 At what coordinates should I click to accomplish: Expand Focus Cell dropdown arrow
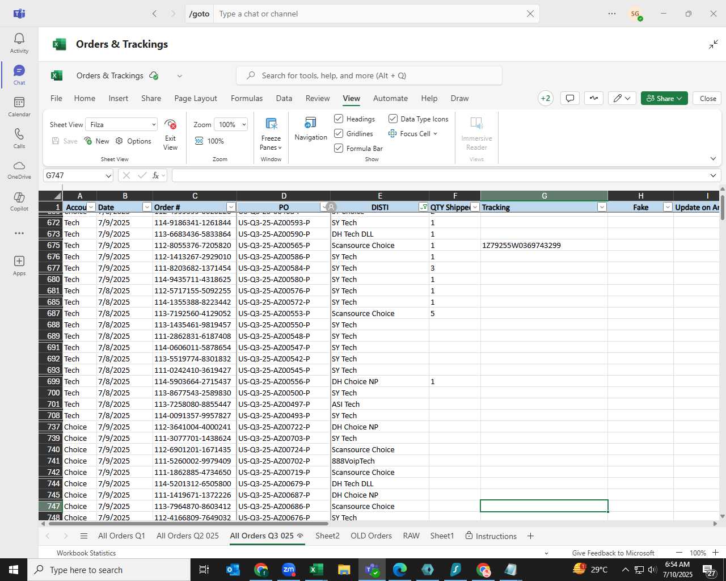(436, 134)
